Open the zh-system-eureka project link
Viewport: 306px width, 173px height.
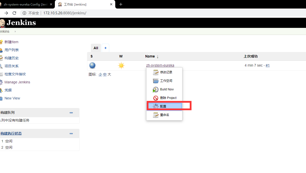coord(160,65)
